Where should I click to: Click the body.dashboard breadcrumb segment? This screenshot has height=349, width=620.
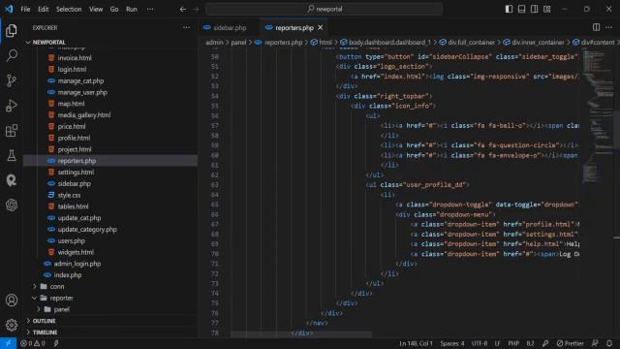pyautogui.click(x=386, y=43)
